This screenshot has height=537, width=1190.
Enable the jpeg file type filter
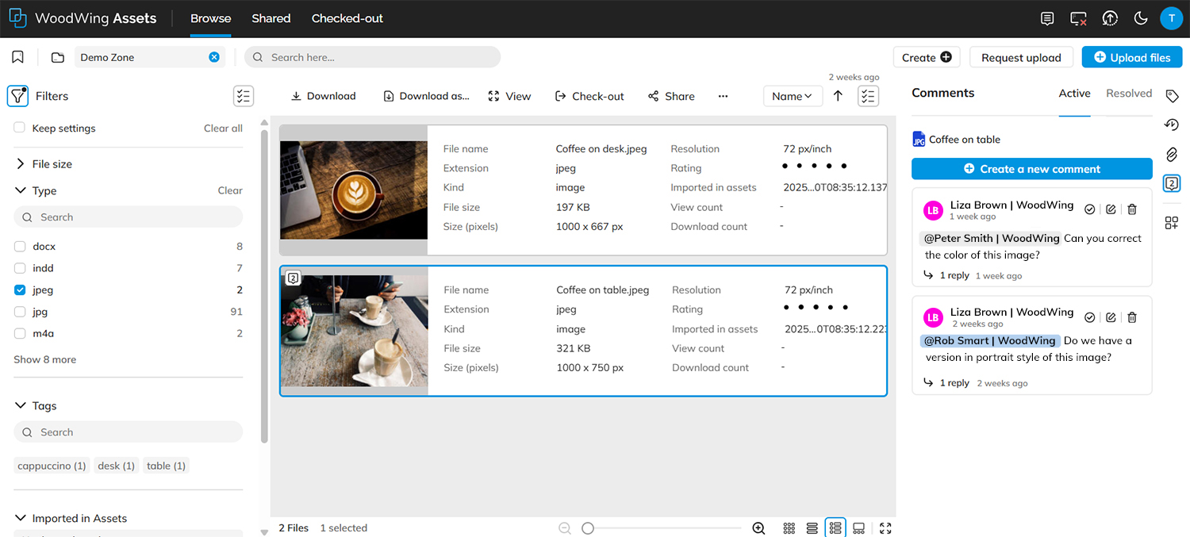tap(19, 290)
